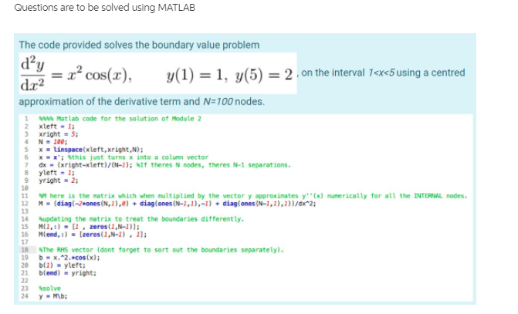Click the heading 'Questions are to be solved using MATLAB'
Viewport: 518px width, 314px height.
(x=105, y=7)
